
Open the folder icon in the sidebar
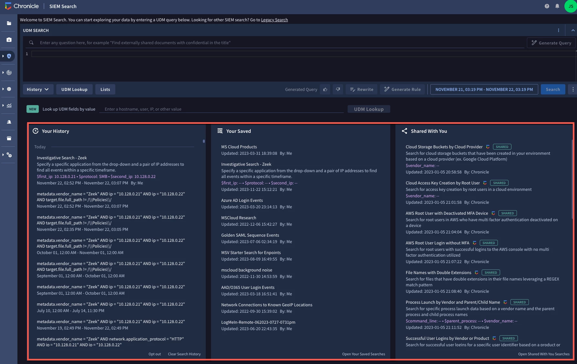pos(9,23)
